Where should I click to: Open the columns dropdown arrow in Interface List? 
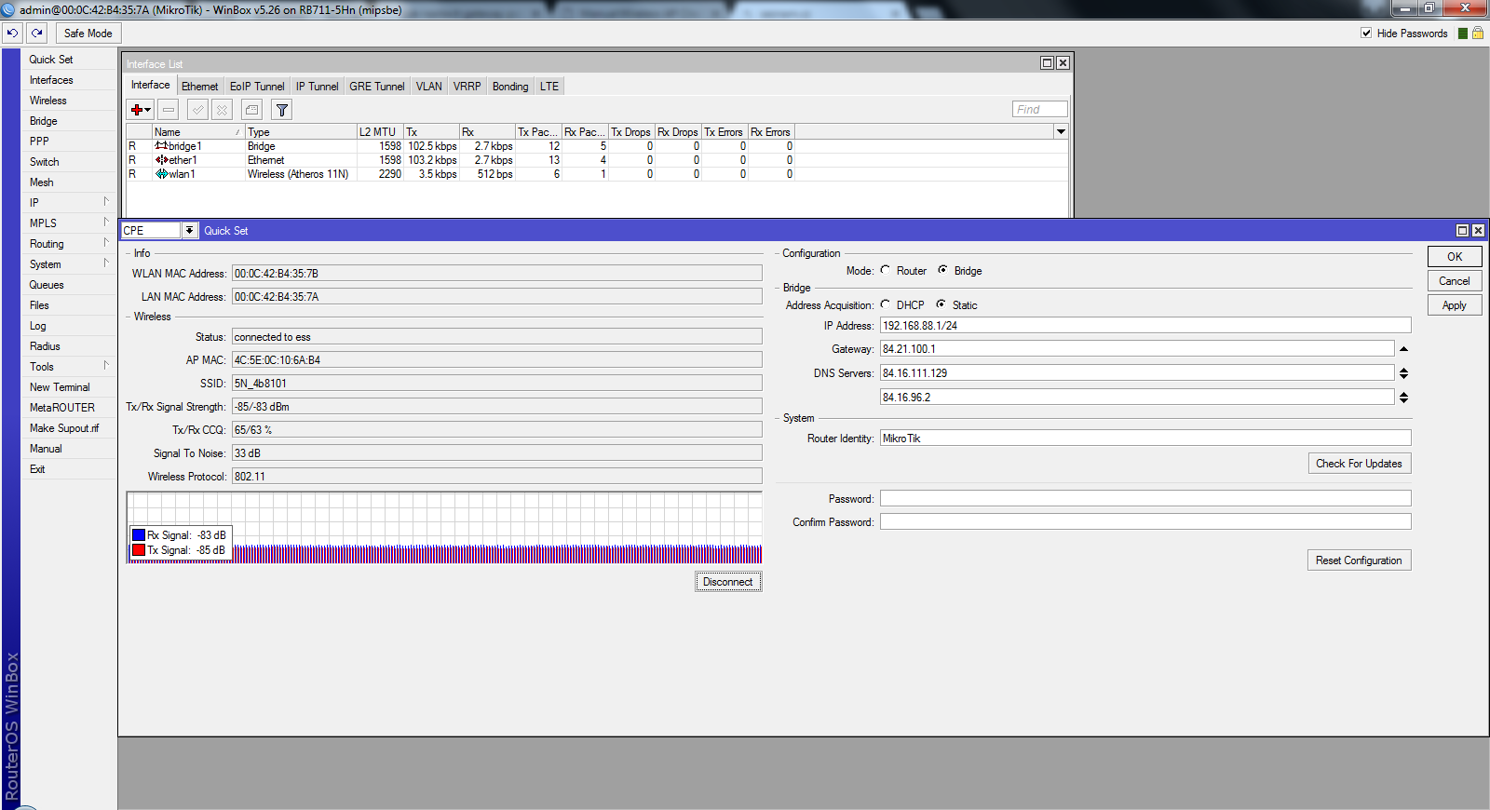[1061, 132]
